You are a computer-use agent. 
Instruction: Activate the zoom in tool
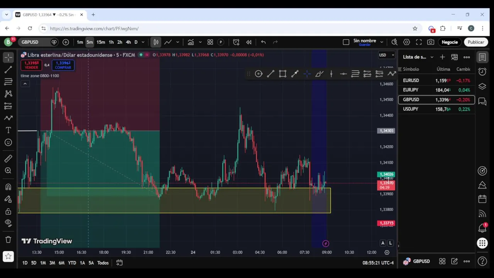(x=8, y=171)
